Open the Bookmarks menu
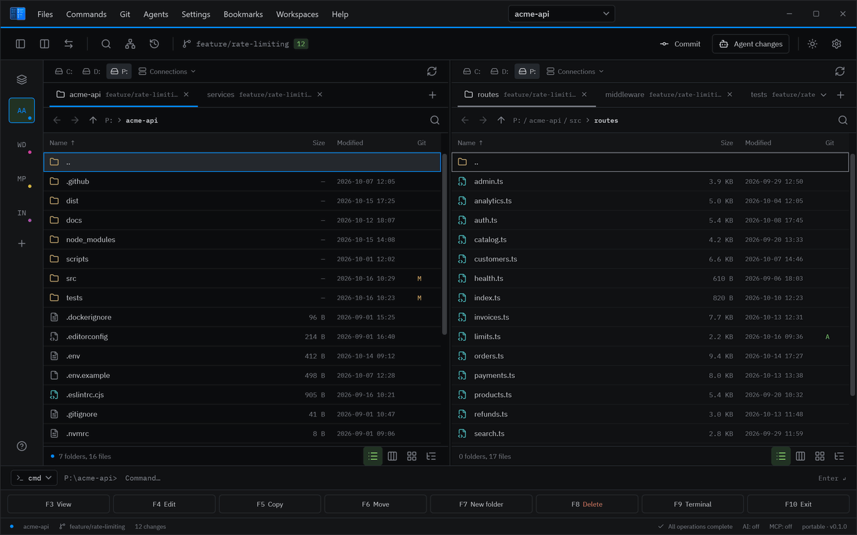The image size is (857, 535). click(243, 14)
